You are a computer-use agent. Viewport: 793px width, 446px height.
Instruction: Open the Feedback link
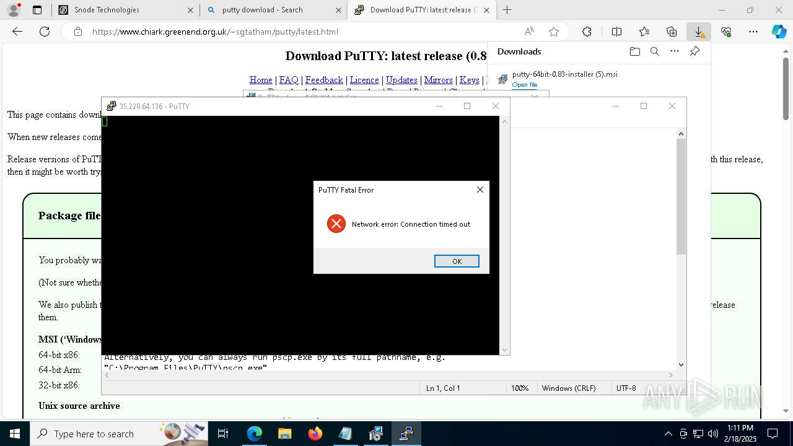(x=324, y=80)
